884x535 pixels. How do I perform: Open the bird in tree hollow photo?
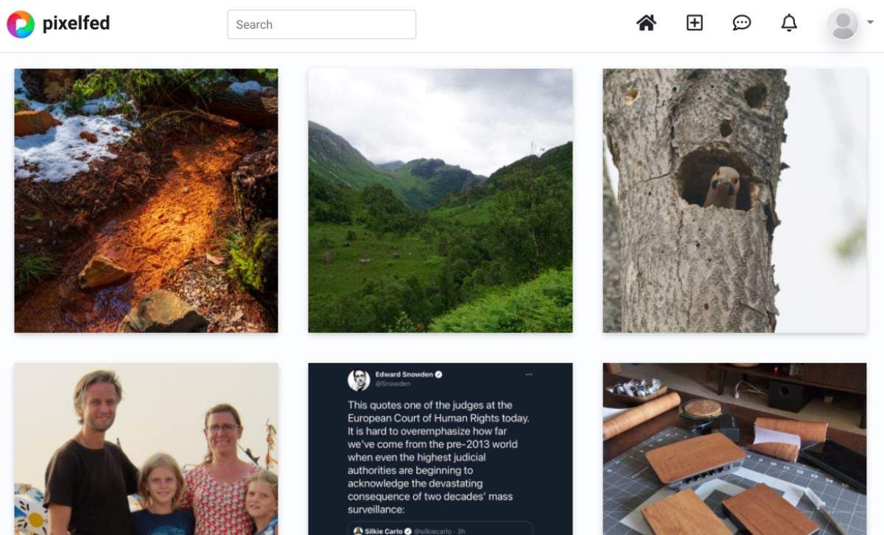click(734, 200)
